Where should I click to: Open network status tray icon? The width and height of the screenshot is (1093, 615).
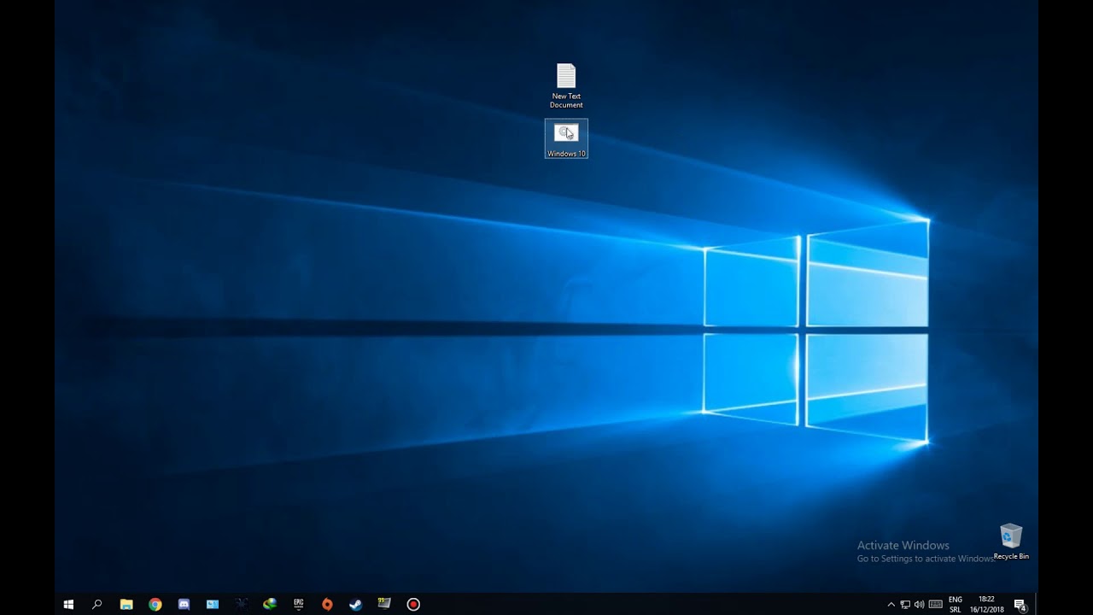pos(905,604)
